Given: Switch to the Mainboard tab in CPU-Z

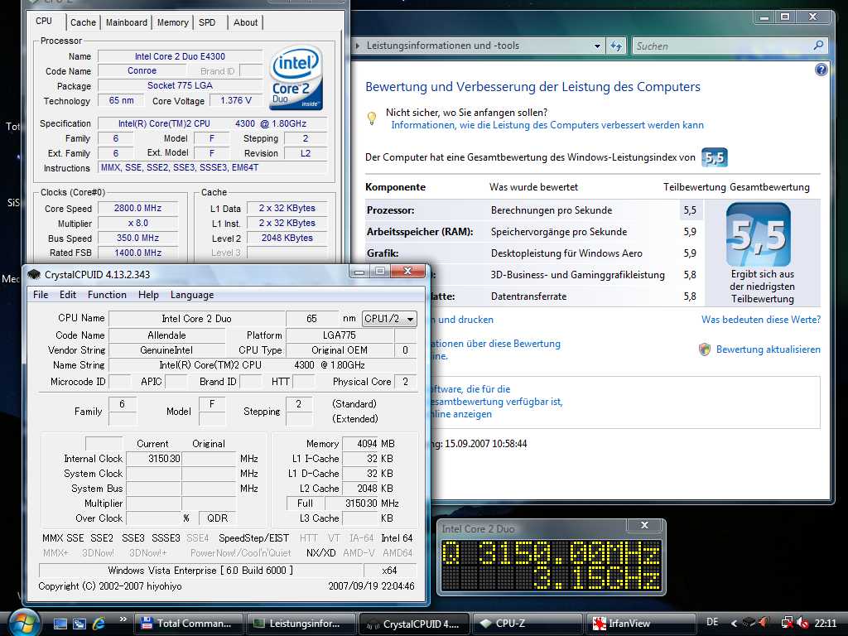Looking at the screenshot, I should (x=127, y=22).
